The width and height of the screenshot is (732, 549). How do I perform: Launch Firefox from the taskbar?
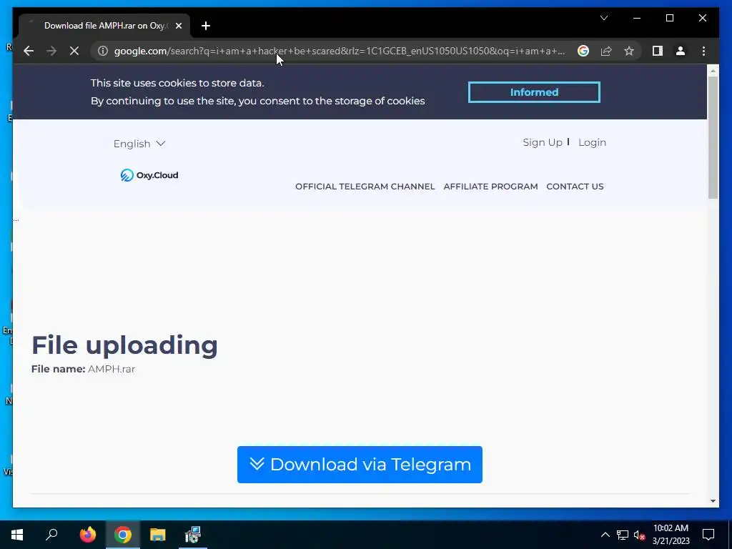[x=87, y=535]
